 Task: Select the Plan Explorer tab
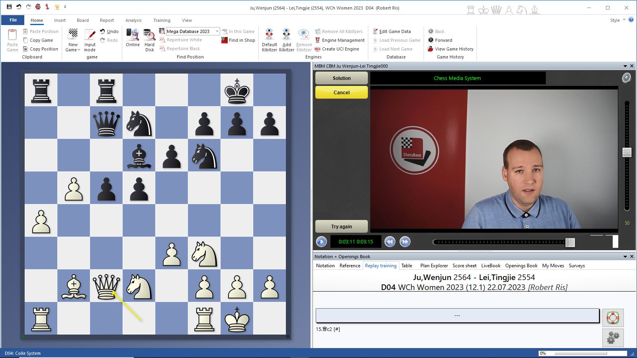coord(434,266)
